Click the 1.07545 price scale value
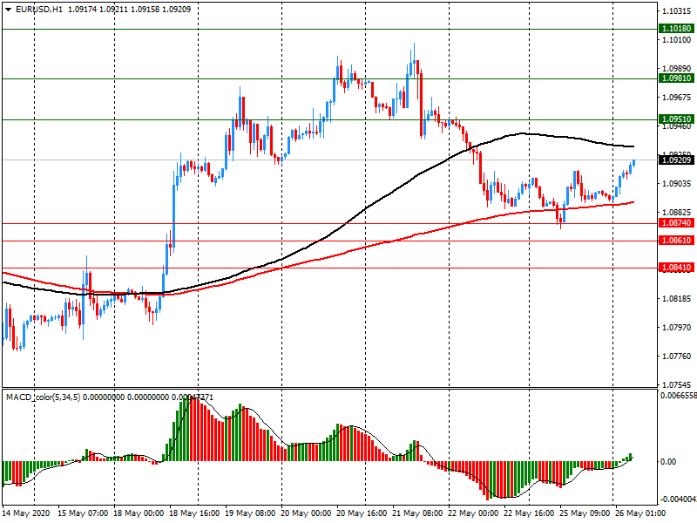 [677, 384]
